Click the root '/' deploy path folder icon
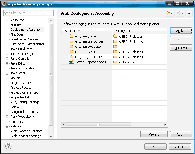195x154 pixels. point(115,47)
